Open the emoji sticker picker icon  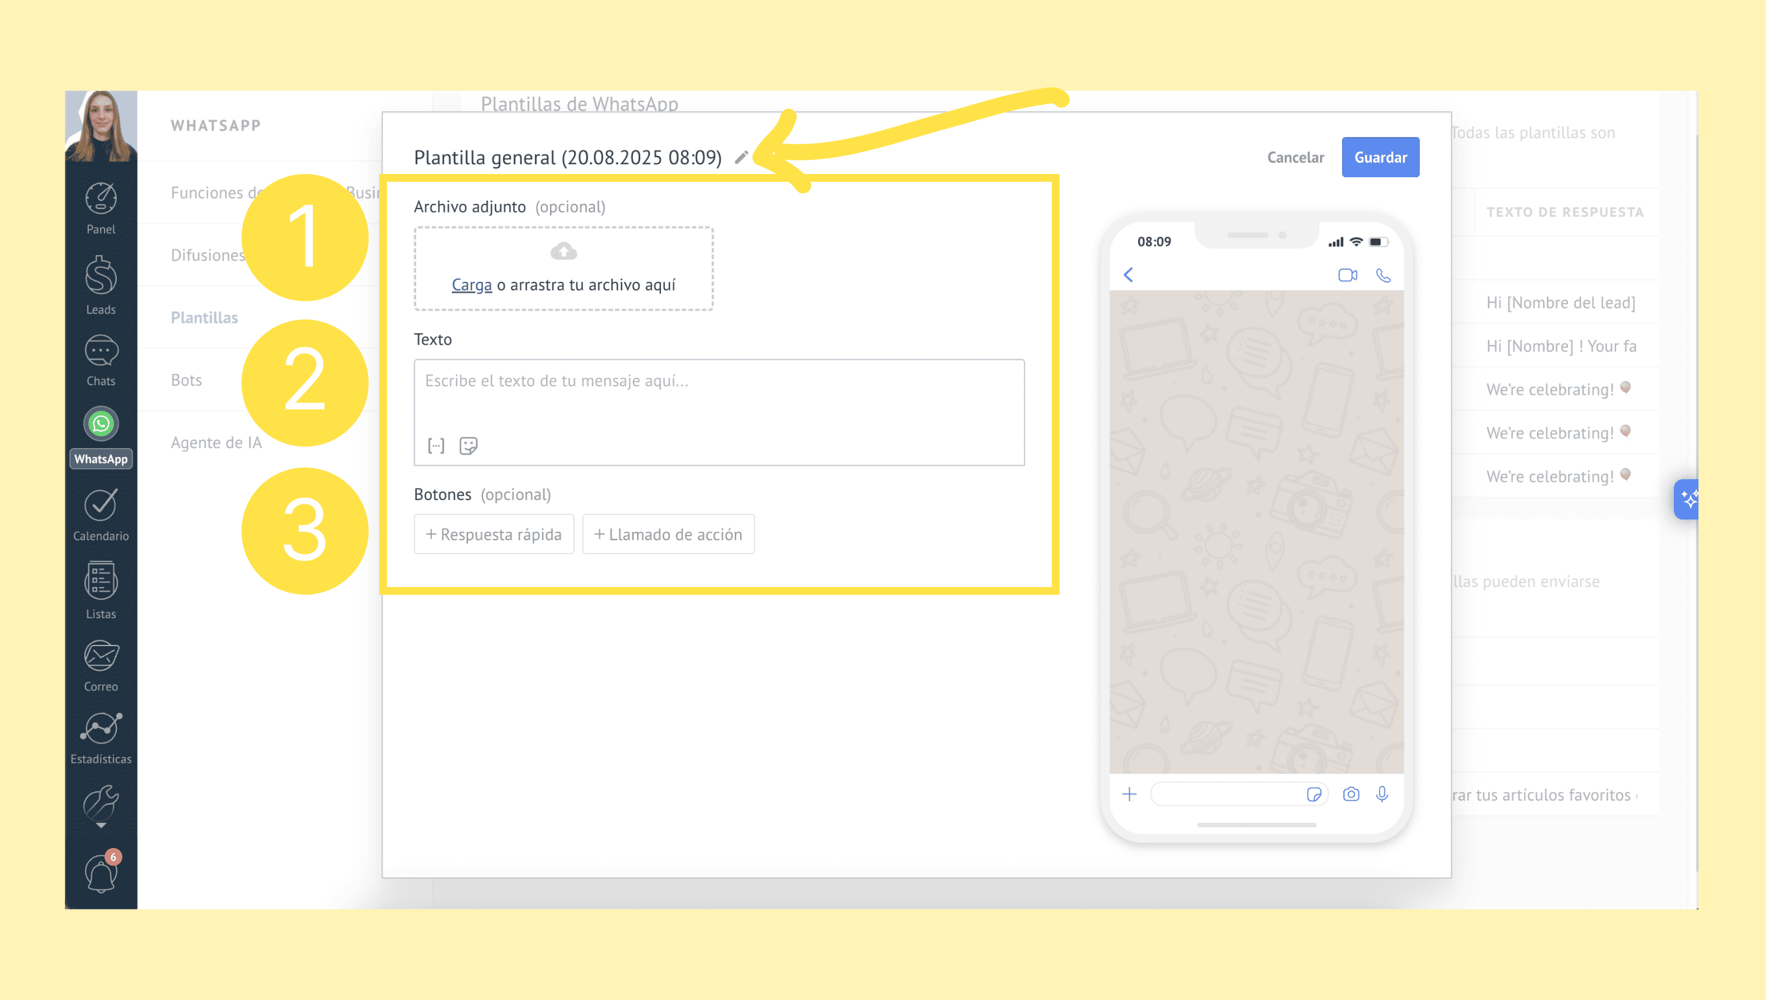click(x=468, y=445)
